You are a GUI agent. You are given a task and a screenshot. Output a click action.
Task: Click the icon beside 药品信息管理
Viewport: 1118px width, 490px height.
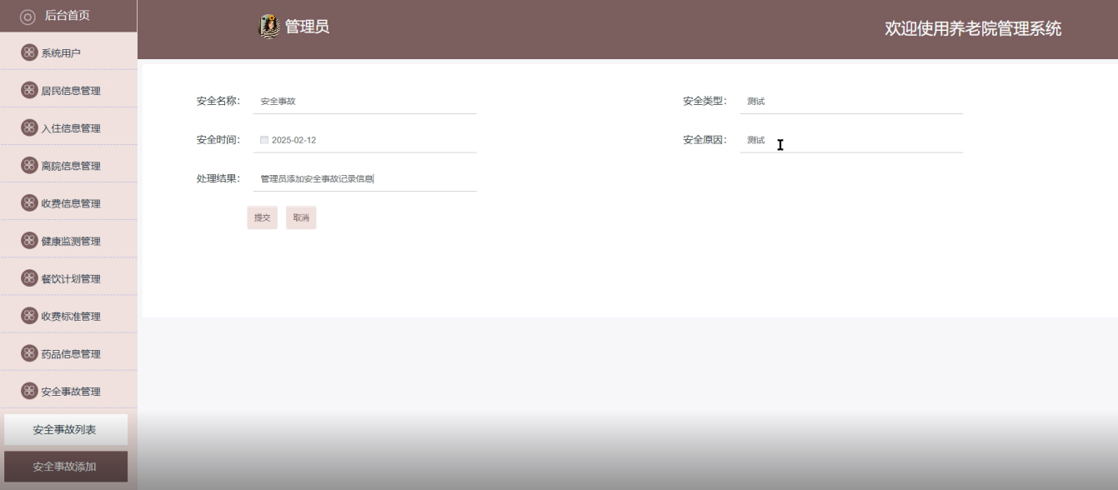[x=29, y=352]
